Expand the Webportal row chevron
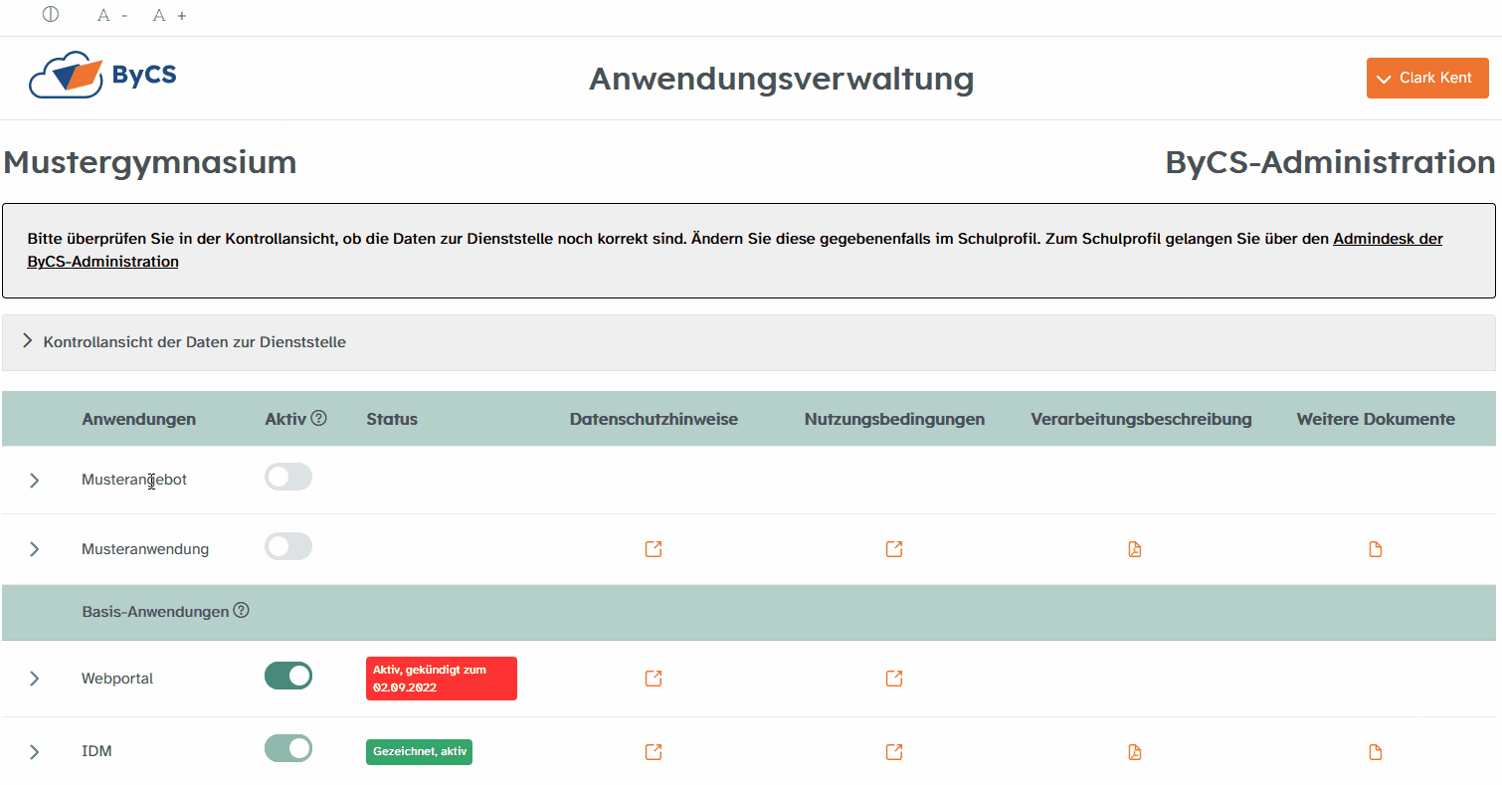 pyautogui.click(x=35, y=679)
